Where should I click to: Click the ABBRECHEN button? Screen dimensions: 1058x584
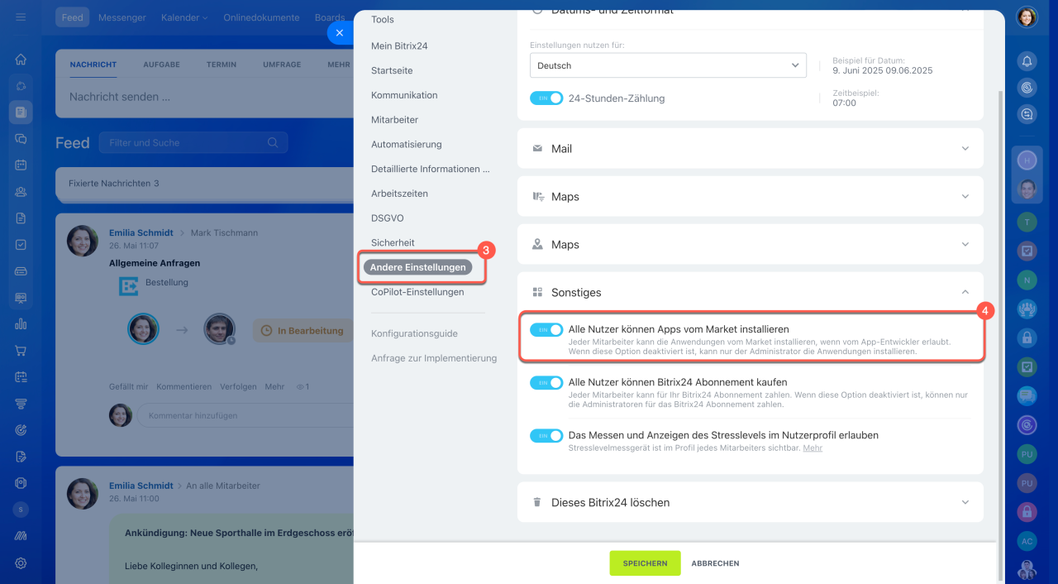(x=715, y=563)
